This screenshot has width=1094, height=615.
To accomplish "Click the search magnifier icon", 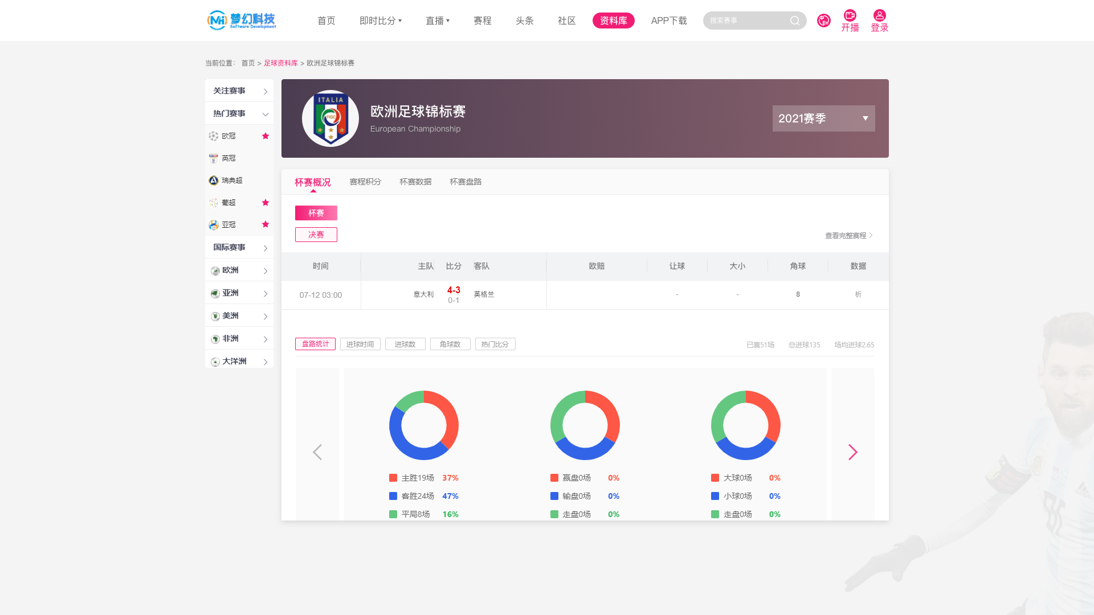I will (795, 20).
